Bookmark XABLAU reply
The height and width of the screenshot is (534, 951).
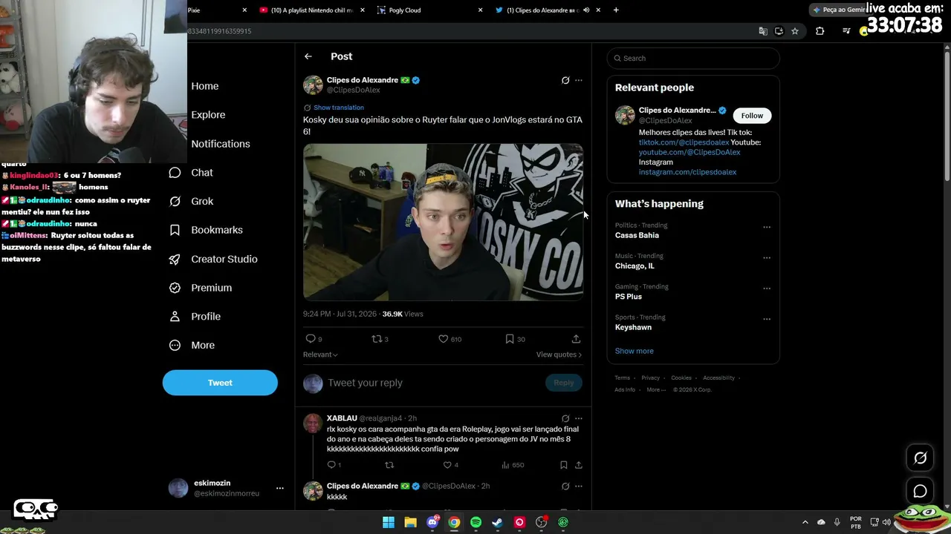(564, 465)
